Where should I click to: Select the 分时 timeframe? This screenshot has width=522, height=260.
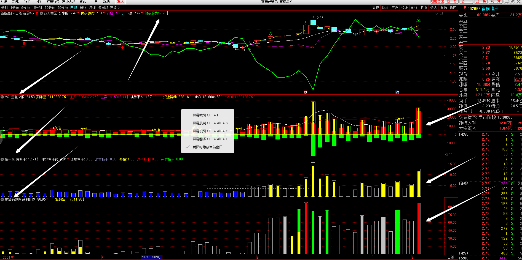tap(5, 8)
